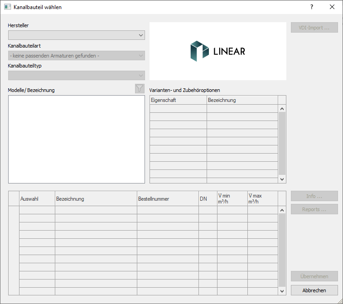Click the Bestellnummer column header
Screen dimensions: 343x304
pyautogui.click(x=168, y=199)
